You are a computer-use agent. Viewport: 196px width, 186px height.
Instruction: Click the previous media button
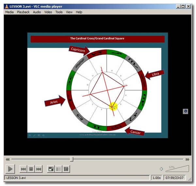coord(23,169)
